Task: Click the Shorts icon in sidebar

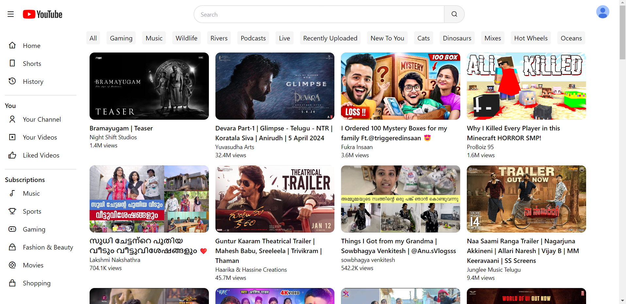Action: coord(12,63)
